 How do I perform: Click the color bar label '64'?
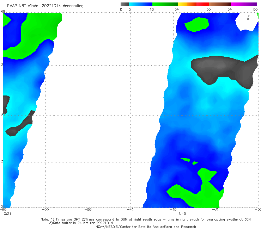click(x=230, y=10)
